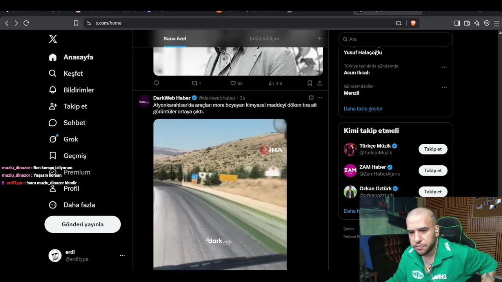Reply to the post with 83 likes
This screenshot has width=502, height=282.
(156, 83)
